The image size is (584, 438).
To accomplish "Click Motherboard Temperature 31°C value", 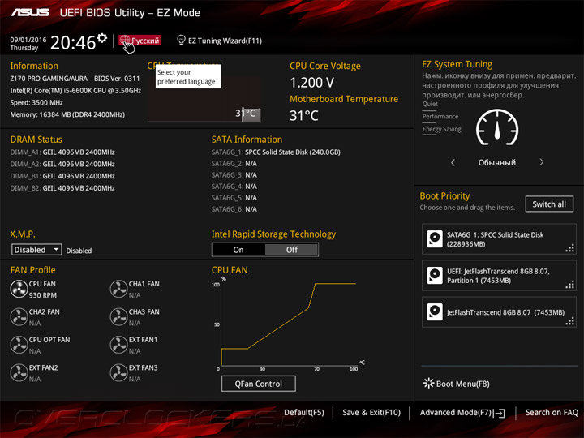I will tap(304, 116).
